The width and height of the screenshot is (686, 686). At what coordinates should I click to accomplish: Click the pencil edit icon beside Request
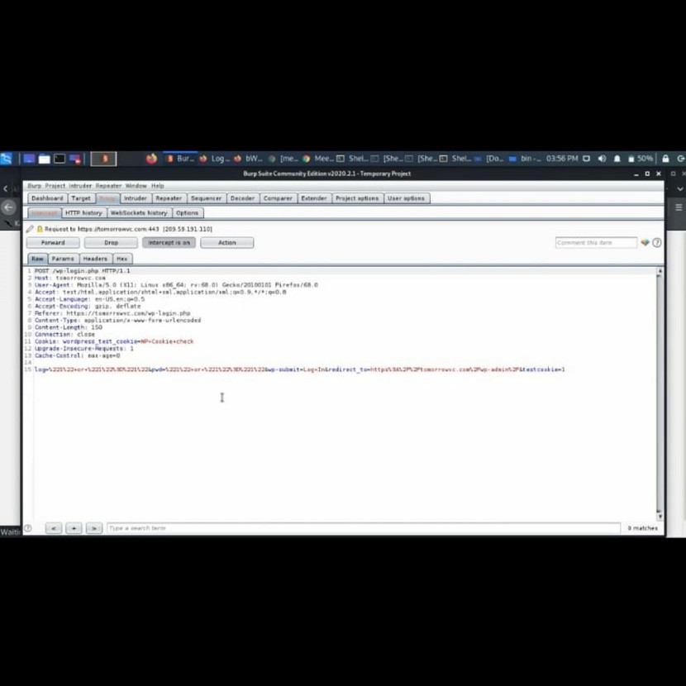[x=29, y=229]
